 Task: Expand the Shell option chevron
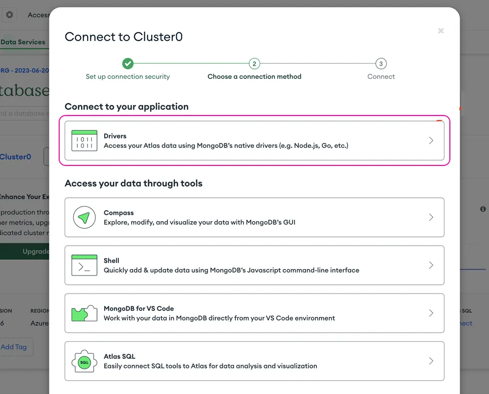pyautogui.click(x=431, y=265)
